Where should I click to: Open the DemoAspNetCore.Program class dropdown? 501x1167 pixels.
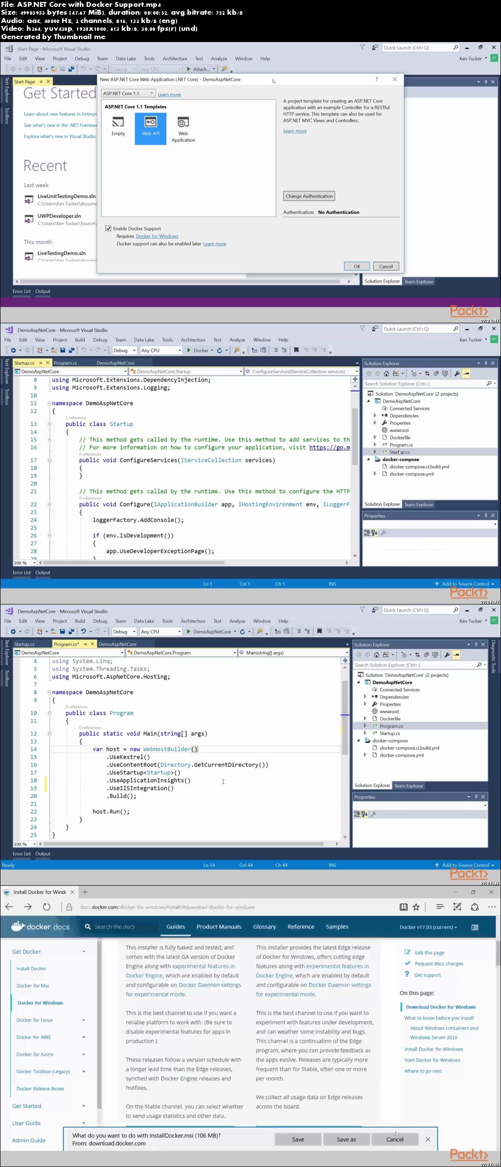tap(182, 652)
